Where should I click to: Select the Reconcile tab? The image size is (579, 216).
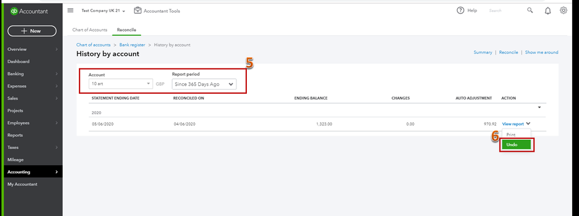pos(127,30)
